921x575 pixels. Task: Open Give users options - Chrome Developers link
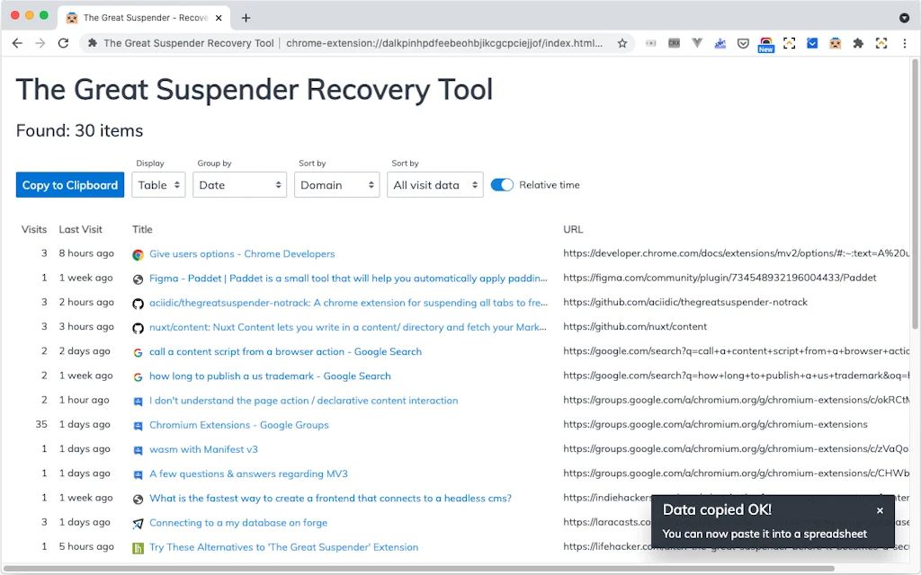[242, 254]
